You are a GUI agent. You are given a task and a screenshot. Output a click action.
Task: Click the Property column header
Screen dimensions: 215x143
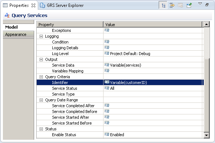tap(70, 25)
